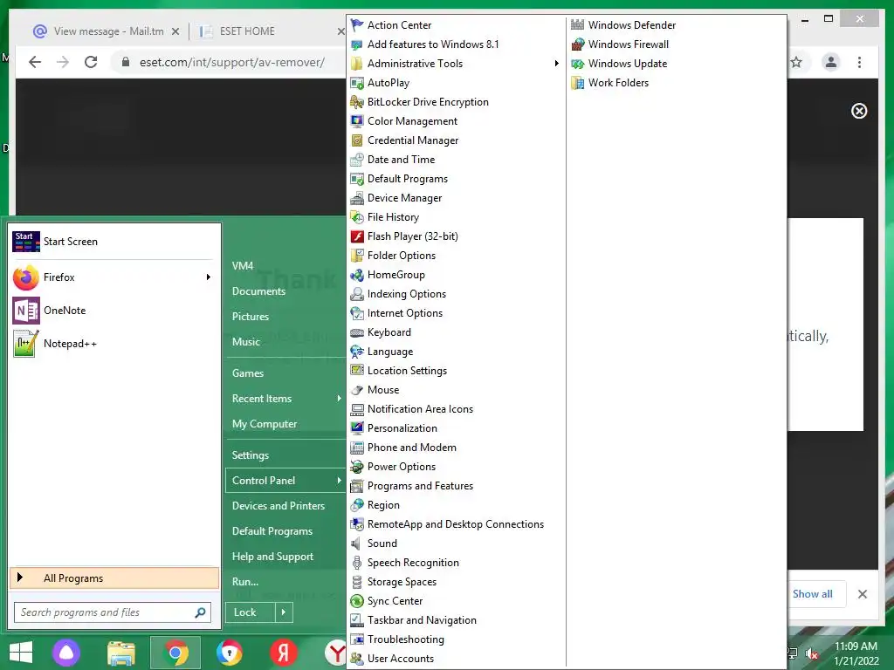This screenshot has height=670, width=894.
Task: Click the Work Folders icon
Action: 578,83
